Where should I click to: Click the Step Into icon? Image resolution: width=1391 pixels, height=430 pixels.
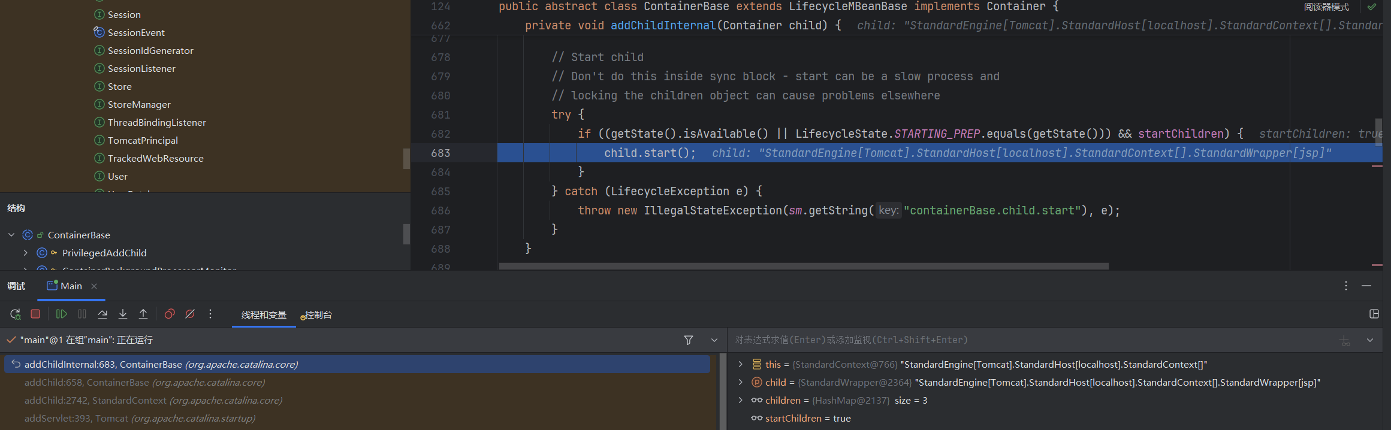tap(123, 314)
